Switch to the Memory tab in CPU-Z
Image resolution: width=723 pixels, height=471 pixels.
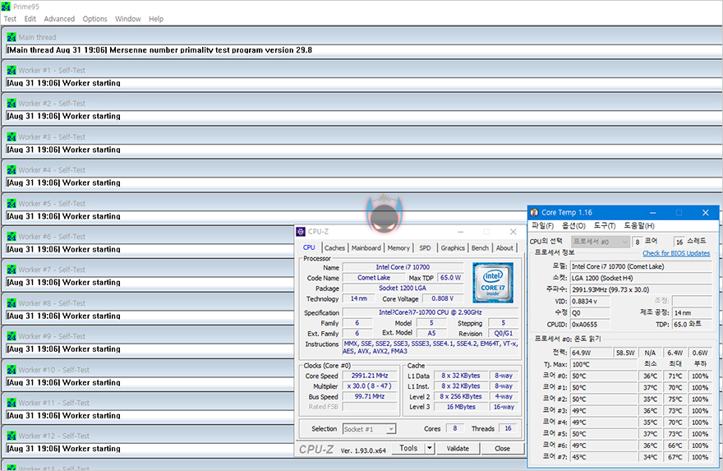point(398,247)
